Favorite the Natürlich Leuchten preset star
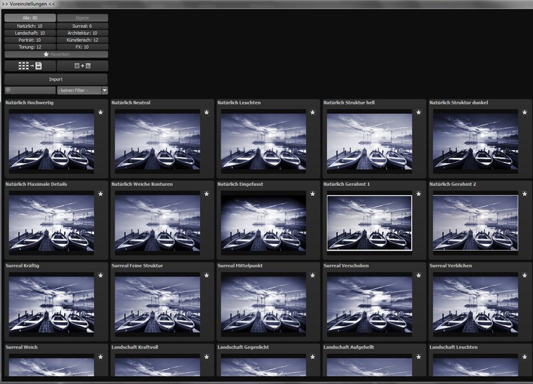533x384 pixels. tap(312, 113)
